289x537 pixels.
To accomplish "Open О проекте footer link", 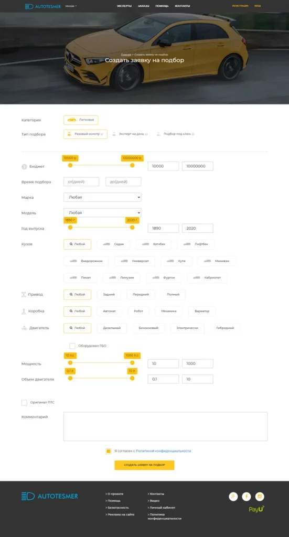I will (x=115, y=494).
